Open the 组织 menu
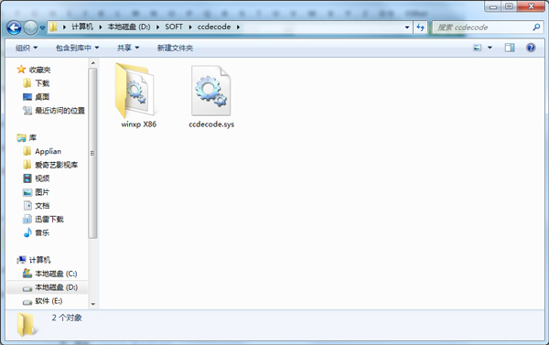The width and height of the screenshot is (549, 345). point(27,48)
